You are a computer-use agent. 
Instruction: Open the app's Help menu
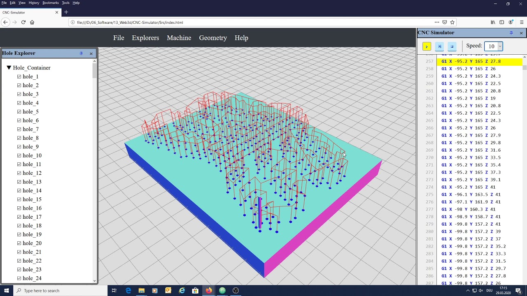click(x=241, y=38)
